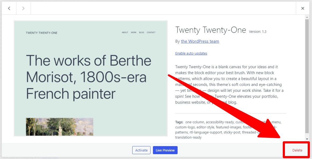Screen dimensions: 312x159
Task: Open the WordPress team author link
Action: (200, 41)
